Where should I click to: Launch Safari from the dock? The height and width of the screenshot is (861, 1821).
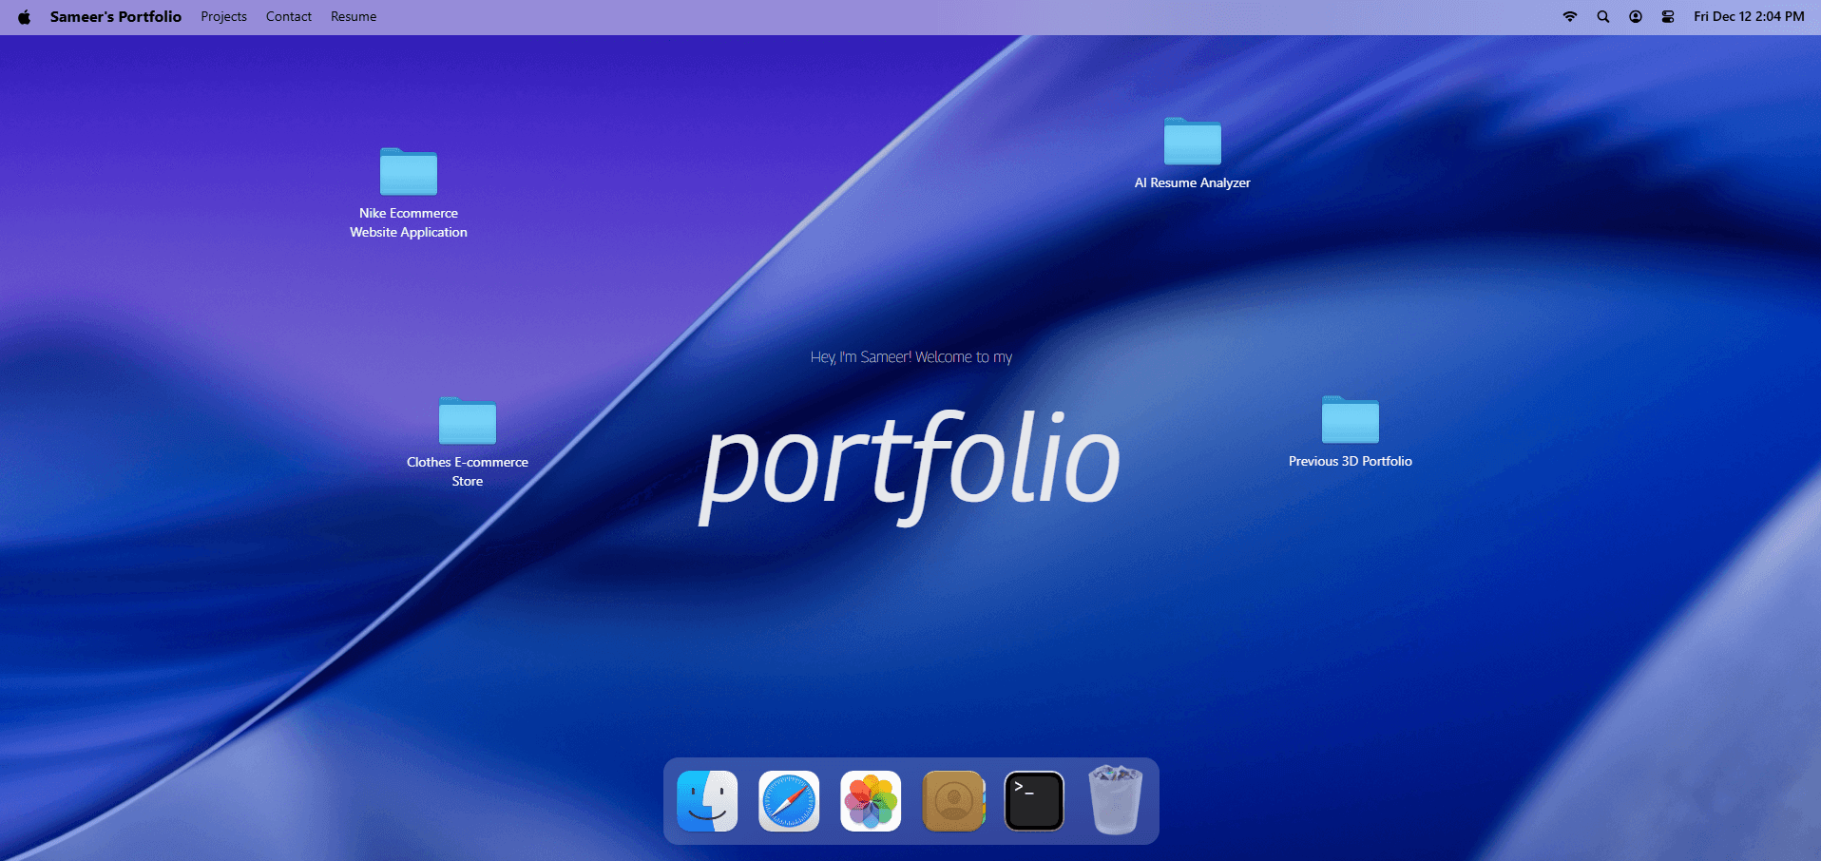coord(789,801)
